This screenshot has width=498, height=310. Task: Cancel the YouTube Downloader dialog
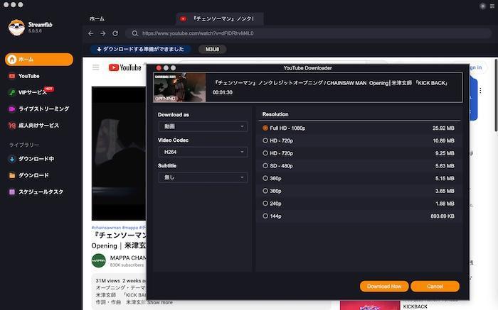pyautogui.click(x=435, y=287)
